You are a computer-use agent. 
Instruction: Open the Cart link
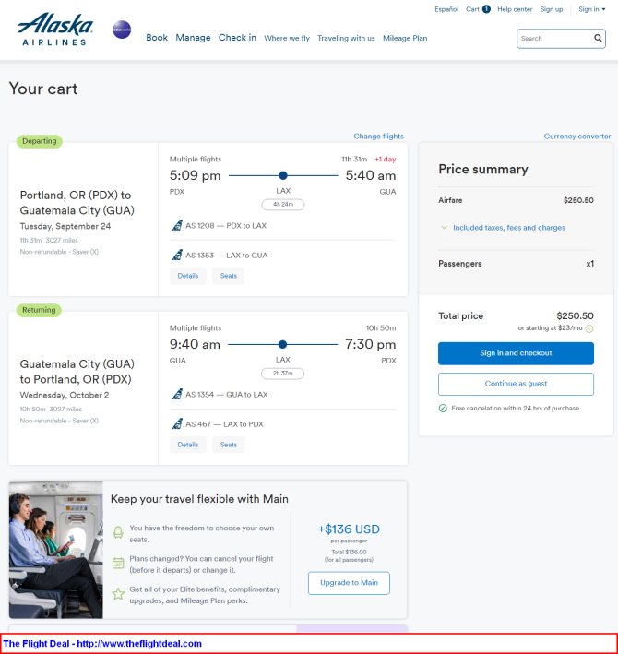pos(472,9)
